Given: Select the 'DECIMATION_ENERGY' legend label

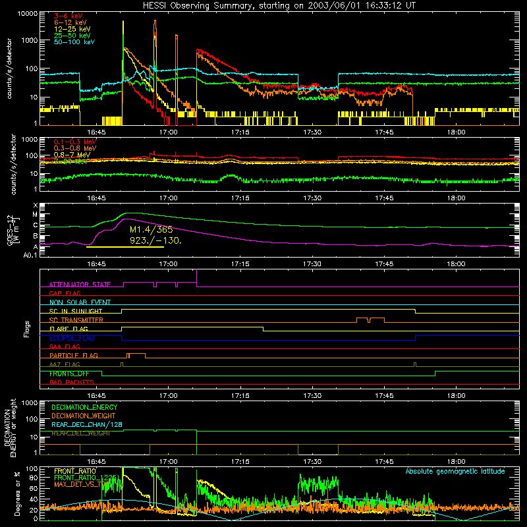Looking at the screenshot, I should click(84, 407).
